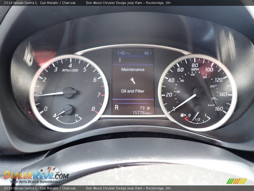Tap the "Oil and Filter" reminder text
Screen dimensions: 254x191
click(x=133, y=91)
